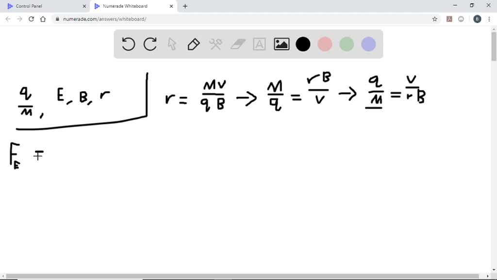Select the Text tool

[x=259, y=44]
